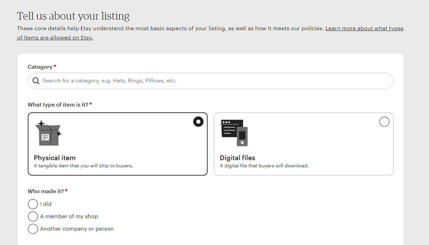The height and width of the screenshot is (245, 429).
Task: Select 'A member of my shop'
Action: click(x=33, y=216)
